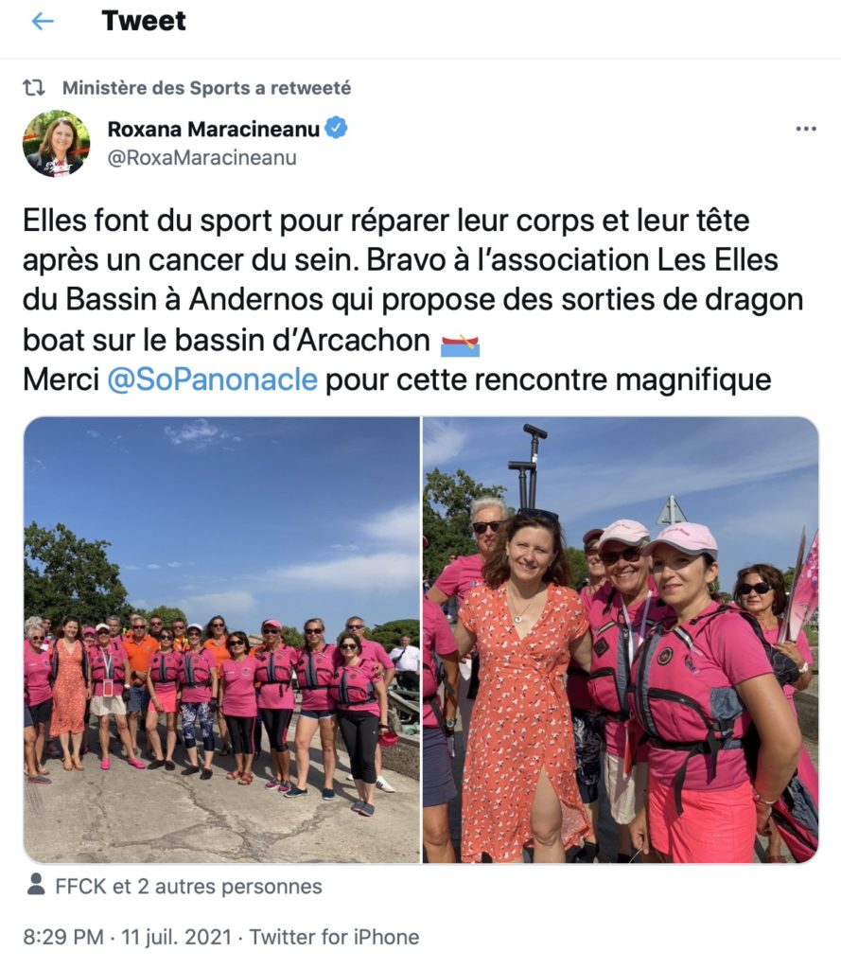Click the 'Tweet' header title

(144, 21)
